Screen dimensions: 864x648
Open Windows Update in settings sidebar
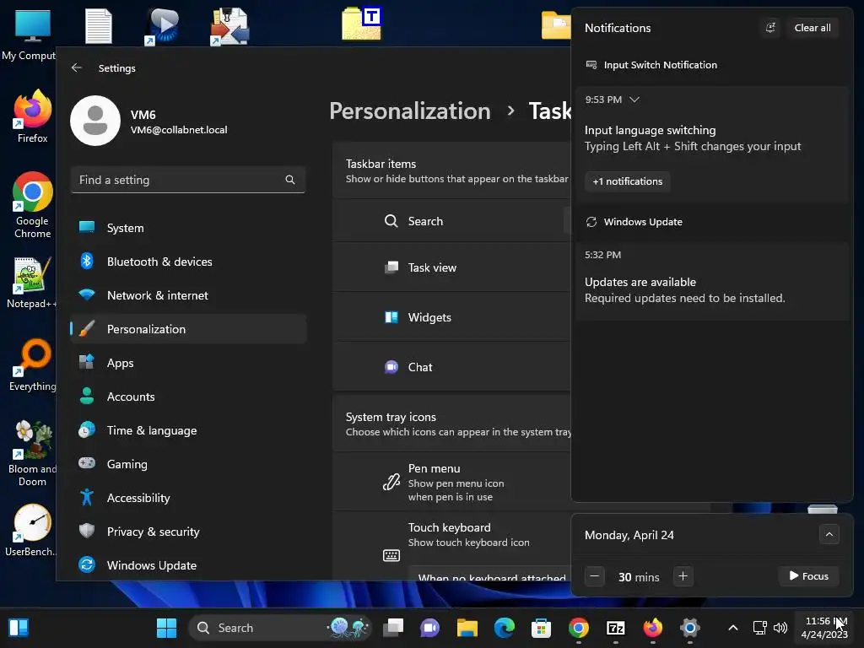[188, 565]
